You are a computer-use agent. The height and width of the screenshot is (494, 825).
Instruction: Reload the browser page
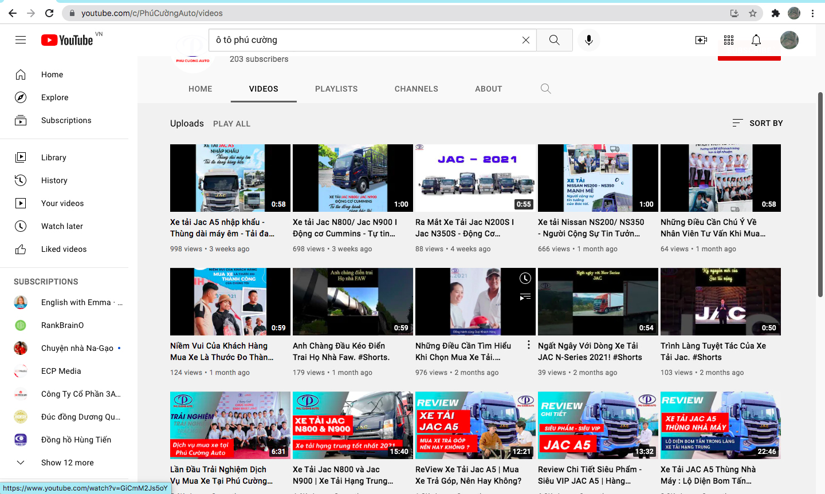click(x=49, y=13)
